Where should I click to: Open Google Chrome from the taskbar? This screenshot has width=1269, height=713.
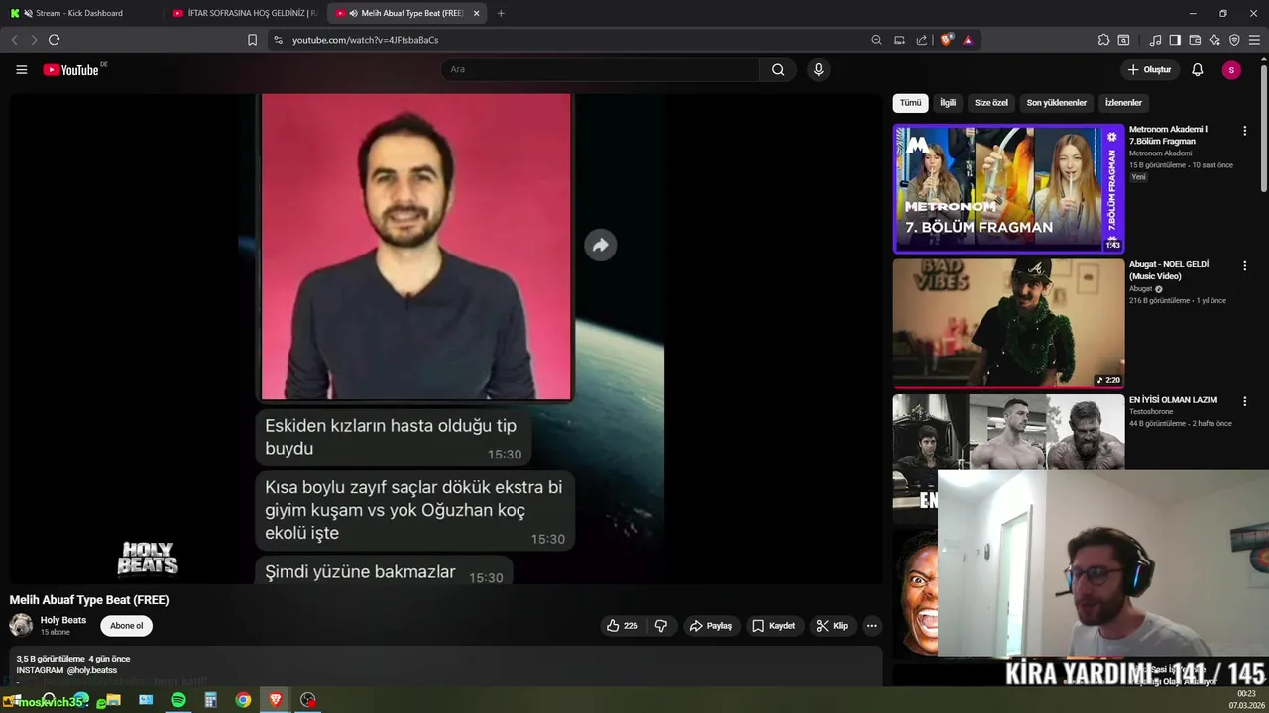(x=243, y=700)
